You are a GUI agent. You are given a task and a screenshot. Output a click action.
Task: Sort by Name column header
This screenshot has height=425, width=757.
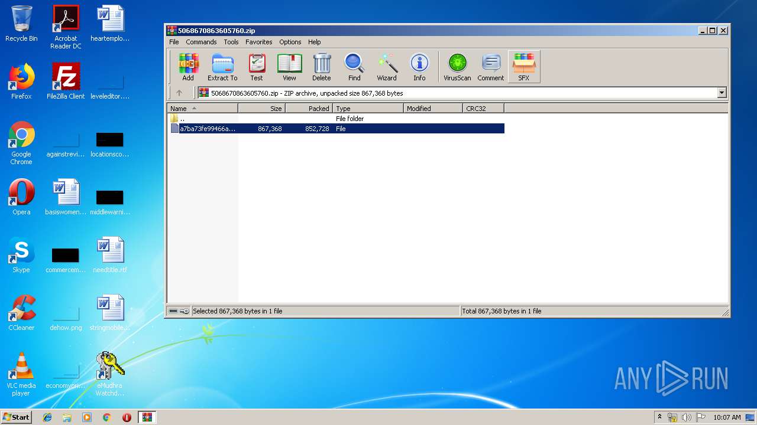[x=203, y=109]
